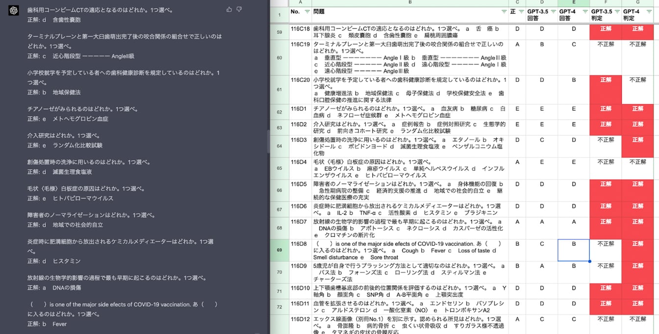Screen dimensions: 659x334
Task: Click the cell containing 116C20
Action: [300, 80]
